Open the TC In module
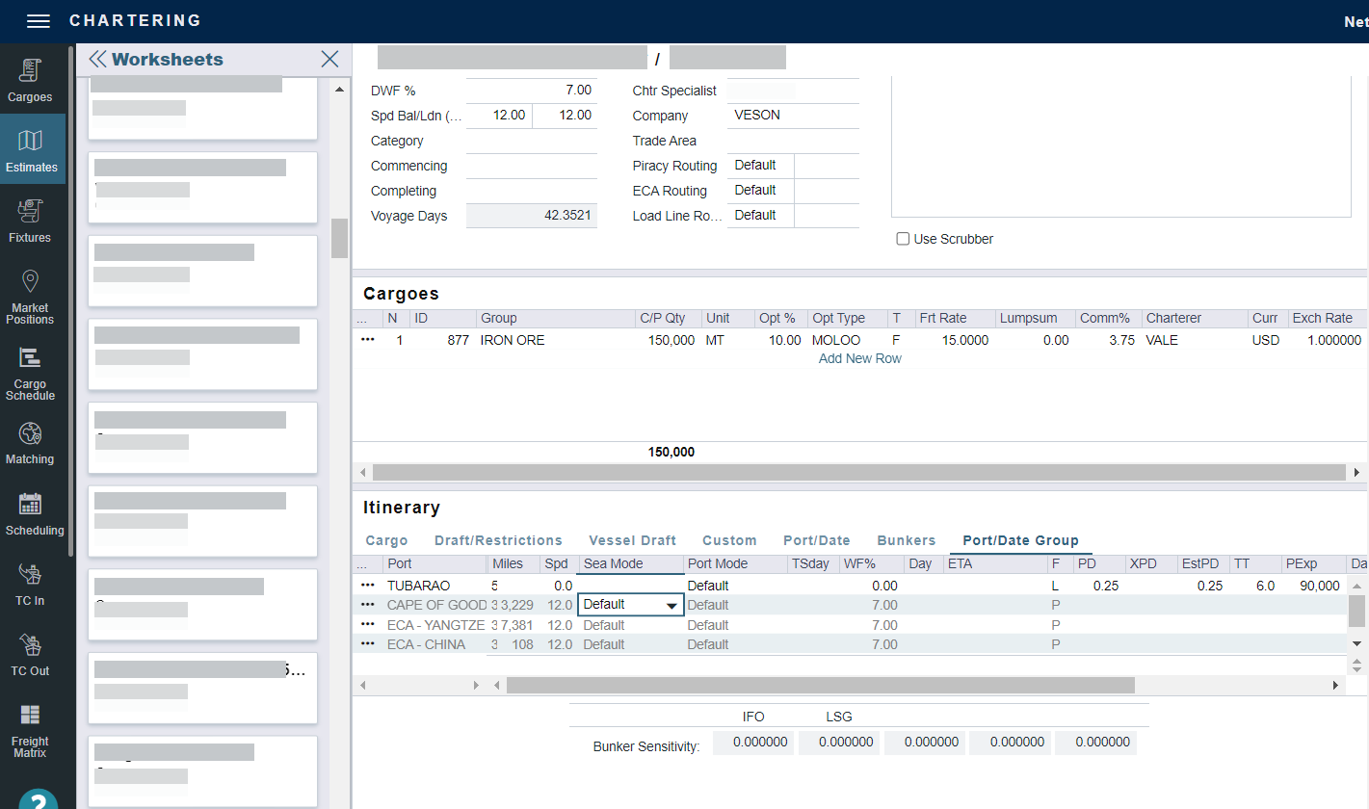 [30, 585]
